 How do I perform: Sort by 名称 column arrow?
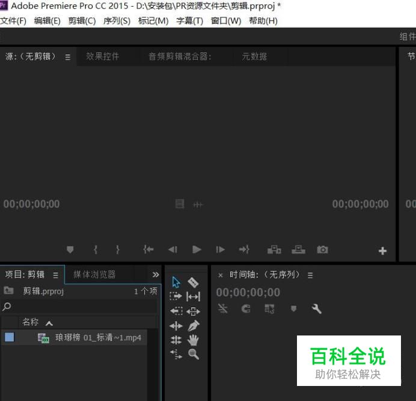49,323
